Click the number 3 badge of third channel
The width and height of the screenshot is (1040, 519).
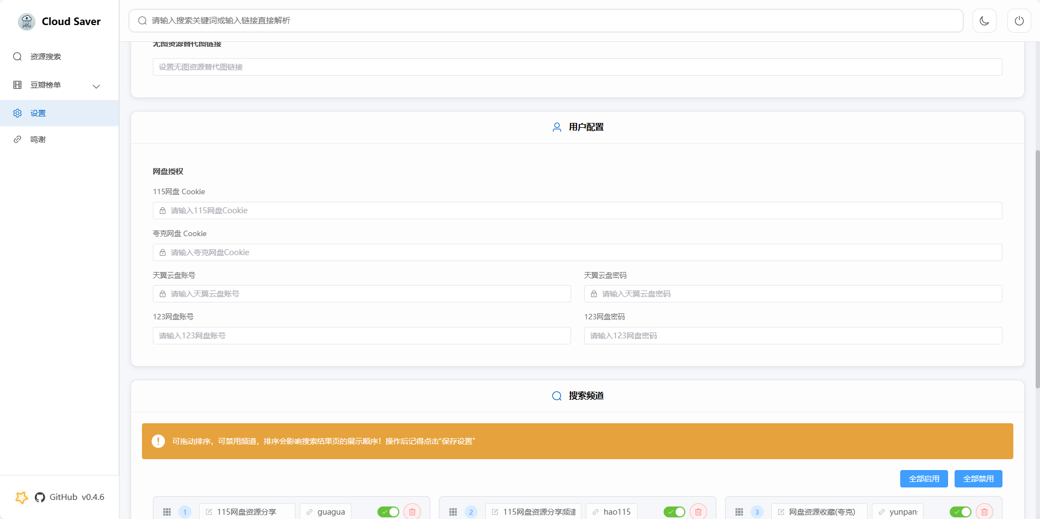coord(757,512)
